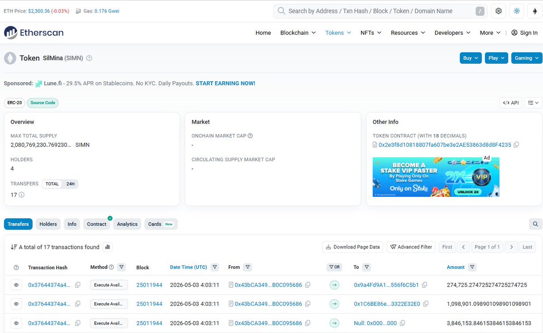Click the Etherscan logo
543x333 pixels.
[34, 33]
